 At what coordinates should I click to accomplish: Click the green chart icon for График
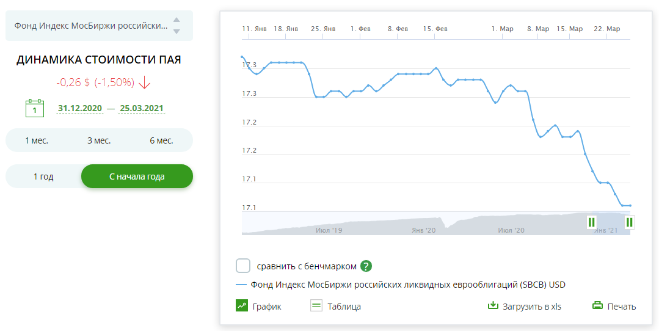pos(242,306)
